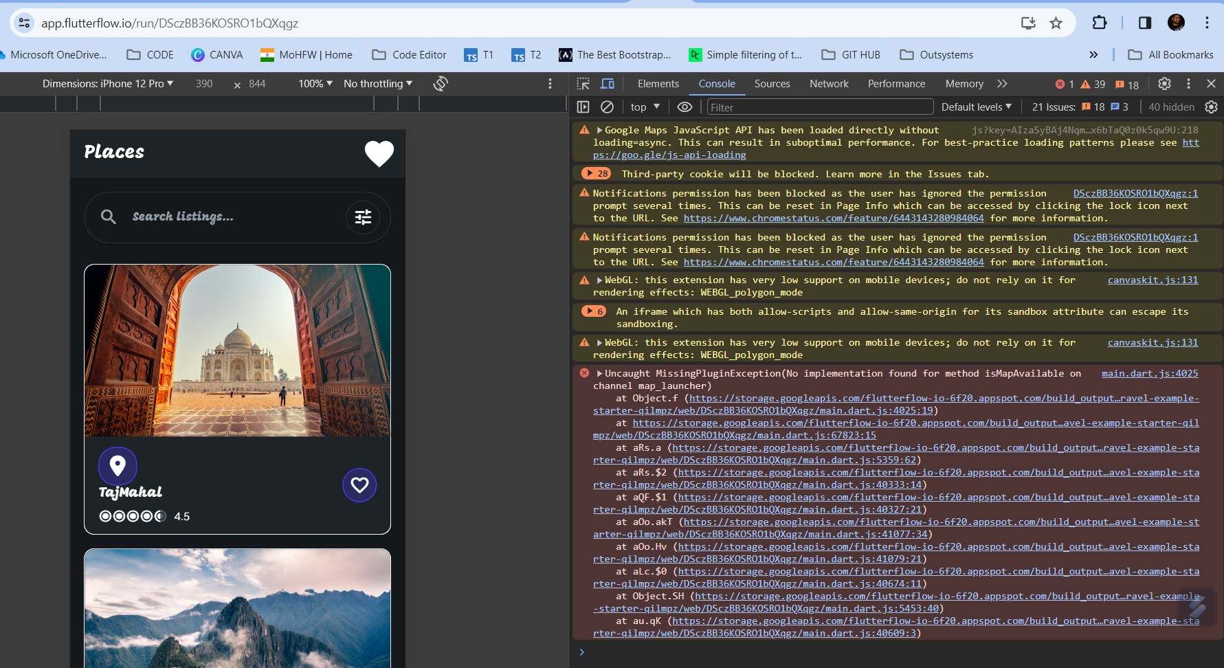Rotate the device viewport orientation
This screenshot has width=1224, height=668.
tap(441, 84)
